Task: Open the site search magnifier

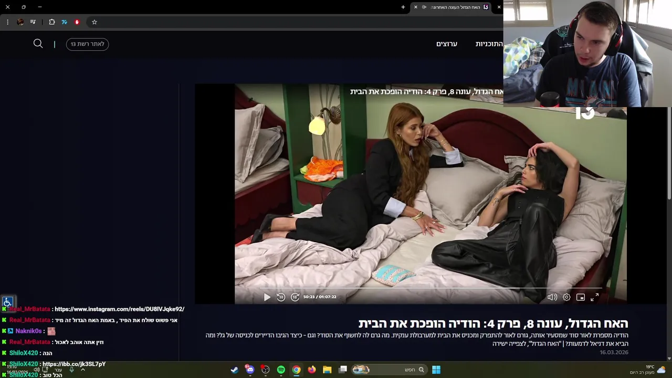Action: (x=38, y=44)
